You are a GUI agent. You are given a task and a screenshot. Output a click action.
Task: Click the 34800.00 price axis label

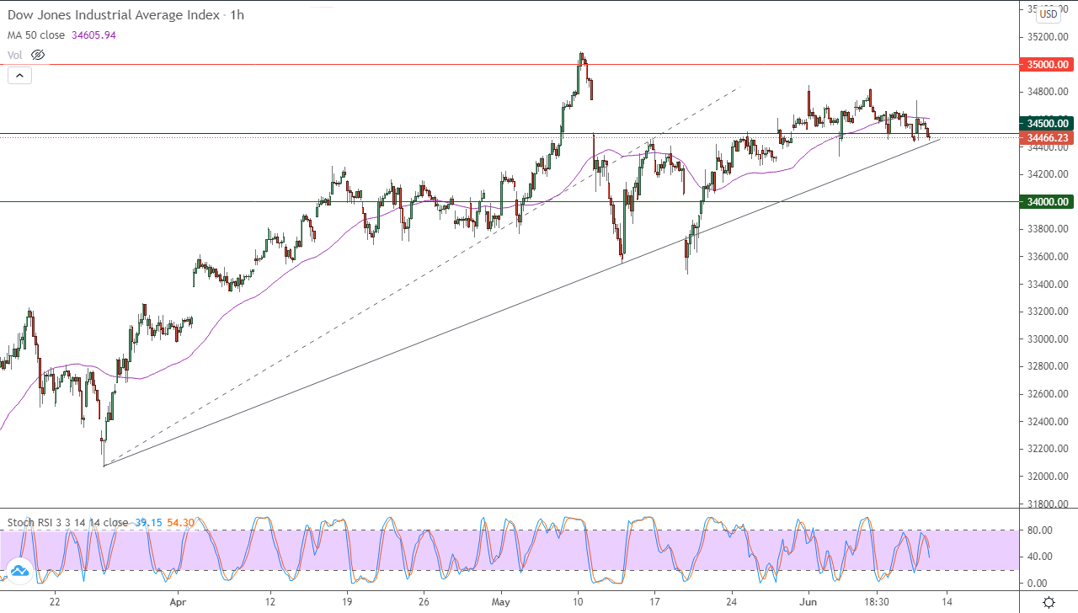coord(1049,92)
